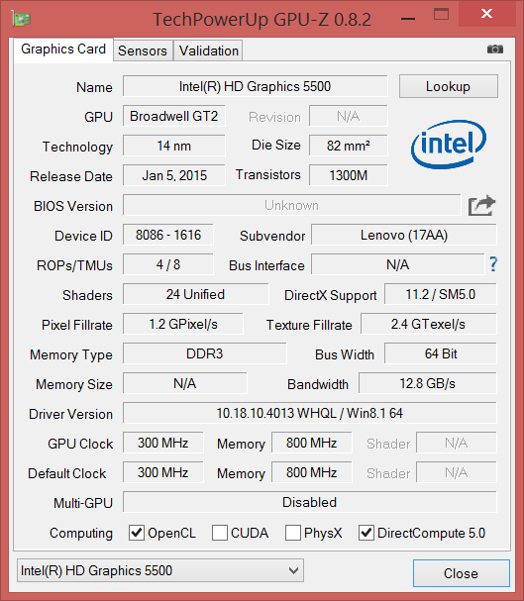Close the window with the red X
Screen dimensions: 524x601
point(487,14)
